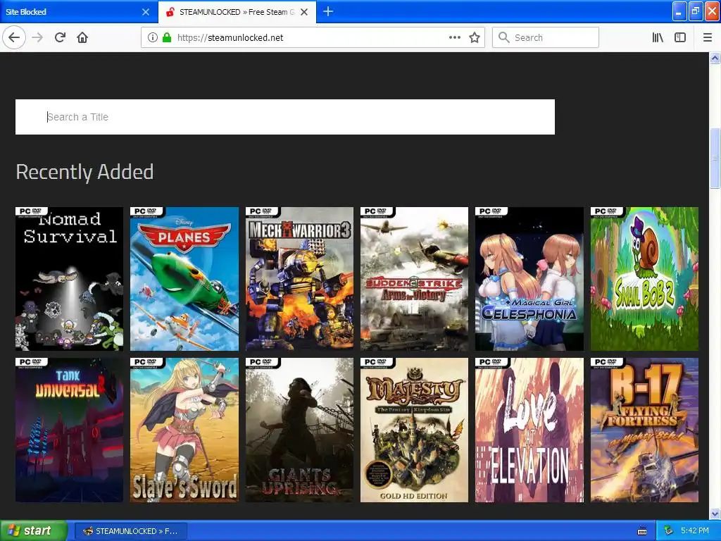Screen dimensions: 721x541
Task: Close the Site Blocked tab
Action: [x=146, y=12]
